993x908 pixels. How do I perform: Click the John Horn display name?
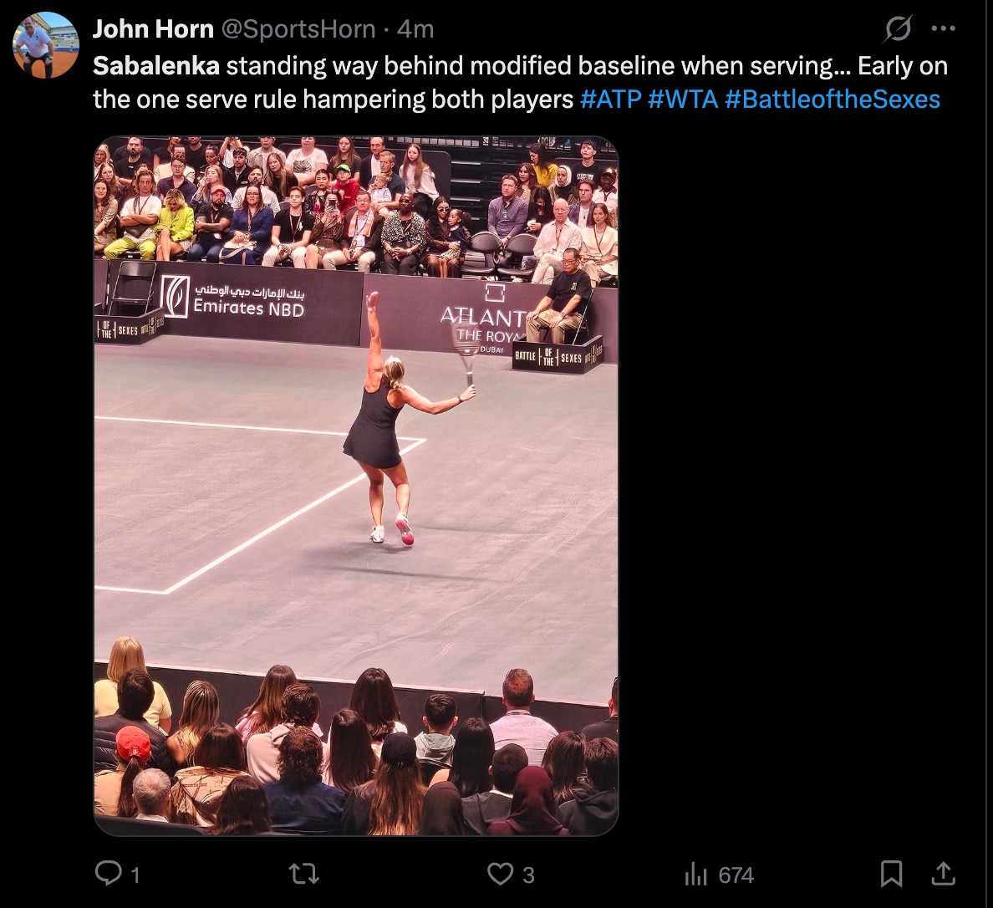click(x=153, y=29)
